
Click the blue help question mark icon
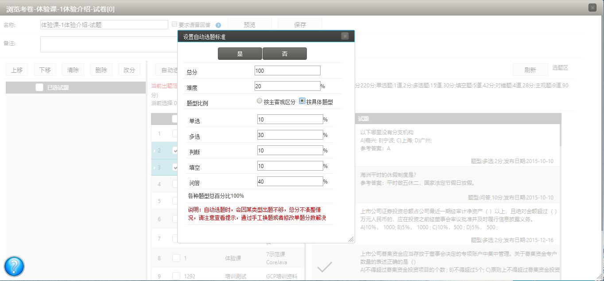click(x=14, y=266)
